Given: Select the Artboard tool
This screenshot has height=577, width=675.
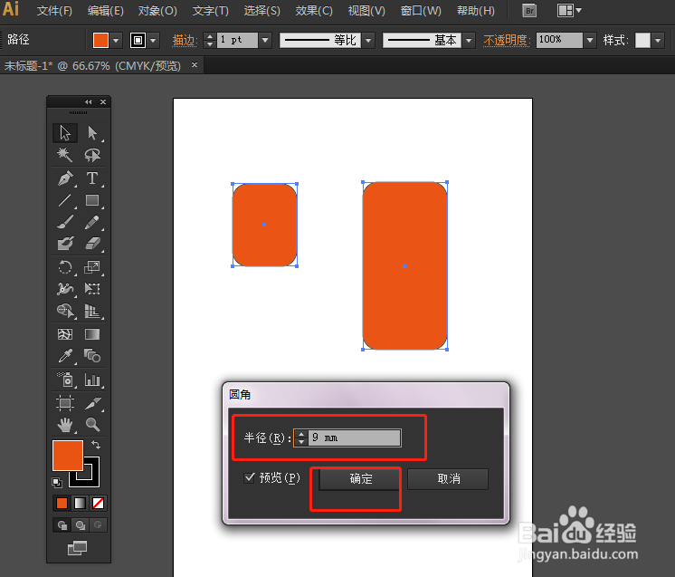Looking at the screenshot, I should click(x=65, y=403).
